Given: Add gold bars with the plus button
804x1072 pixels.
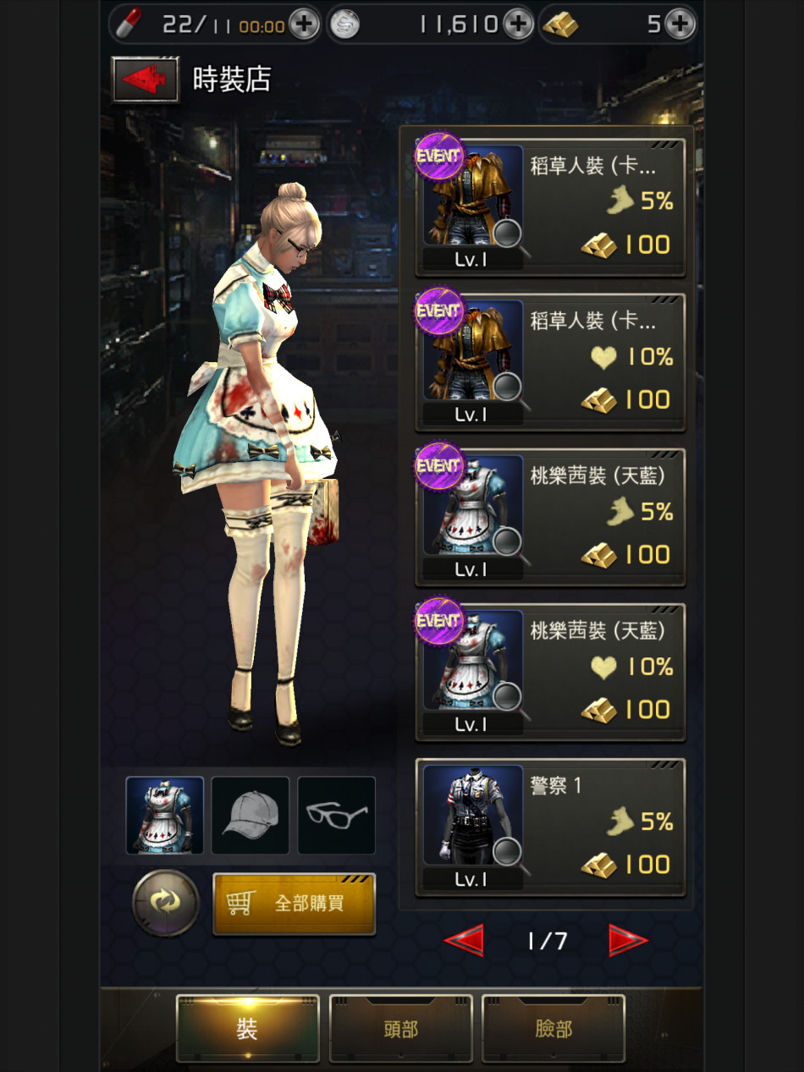Looking at the screenshot, I should (x=680, y=25).
